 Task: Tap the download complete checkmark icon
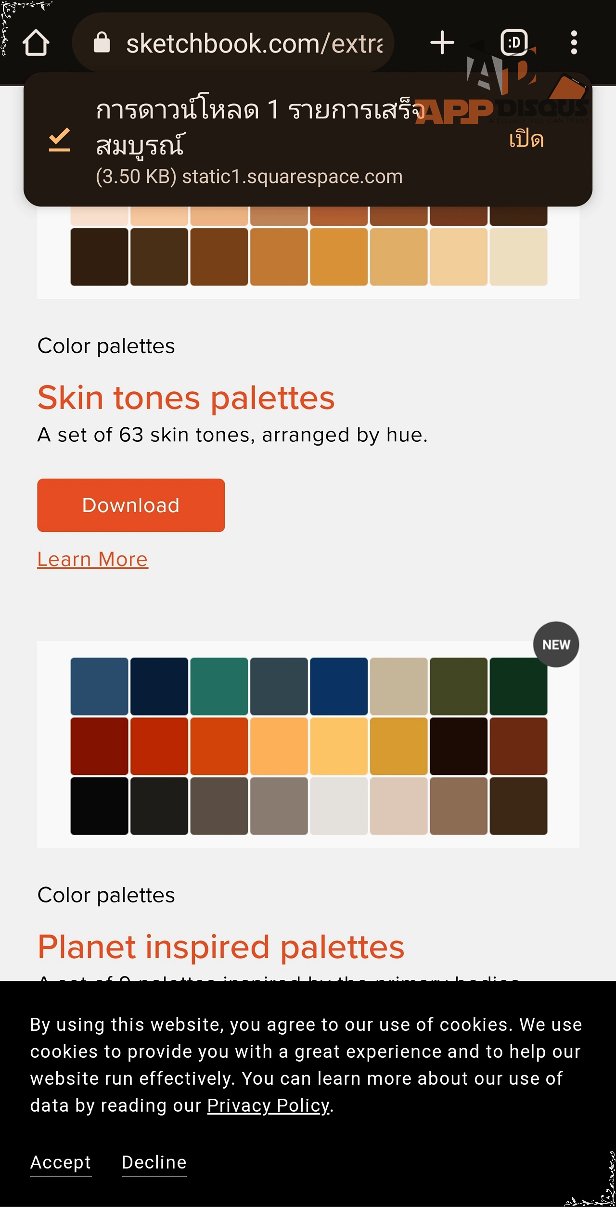[60, 140]
